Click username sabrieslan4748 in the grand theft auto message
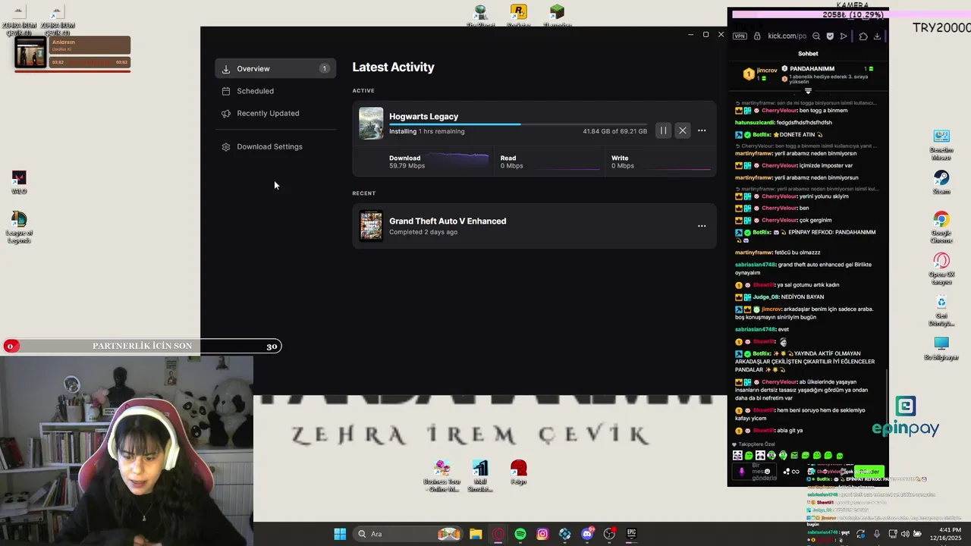 point(755,265)
